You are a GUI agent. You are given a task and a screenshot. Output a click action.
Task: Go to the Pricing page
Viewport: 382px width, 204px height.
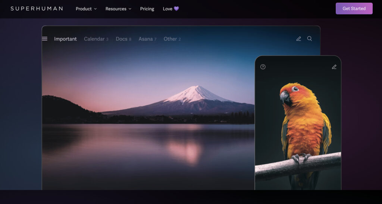(147, 9)
